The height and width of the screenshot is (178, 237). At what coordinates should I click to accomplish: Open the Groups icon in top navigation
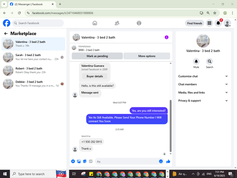tap(139, 23)
